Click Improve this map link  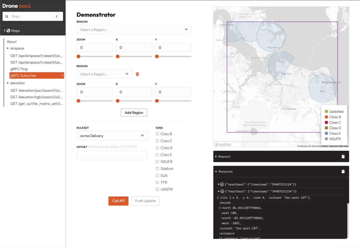tap(339, 146)
